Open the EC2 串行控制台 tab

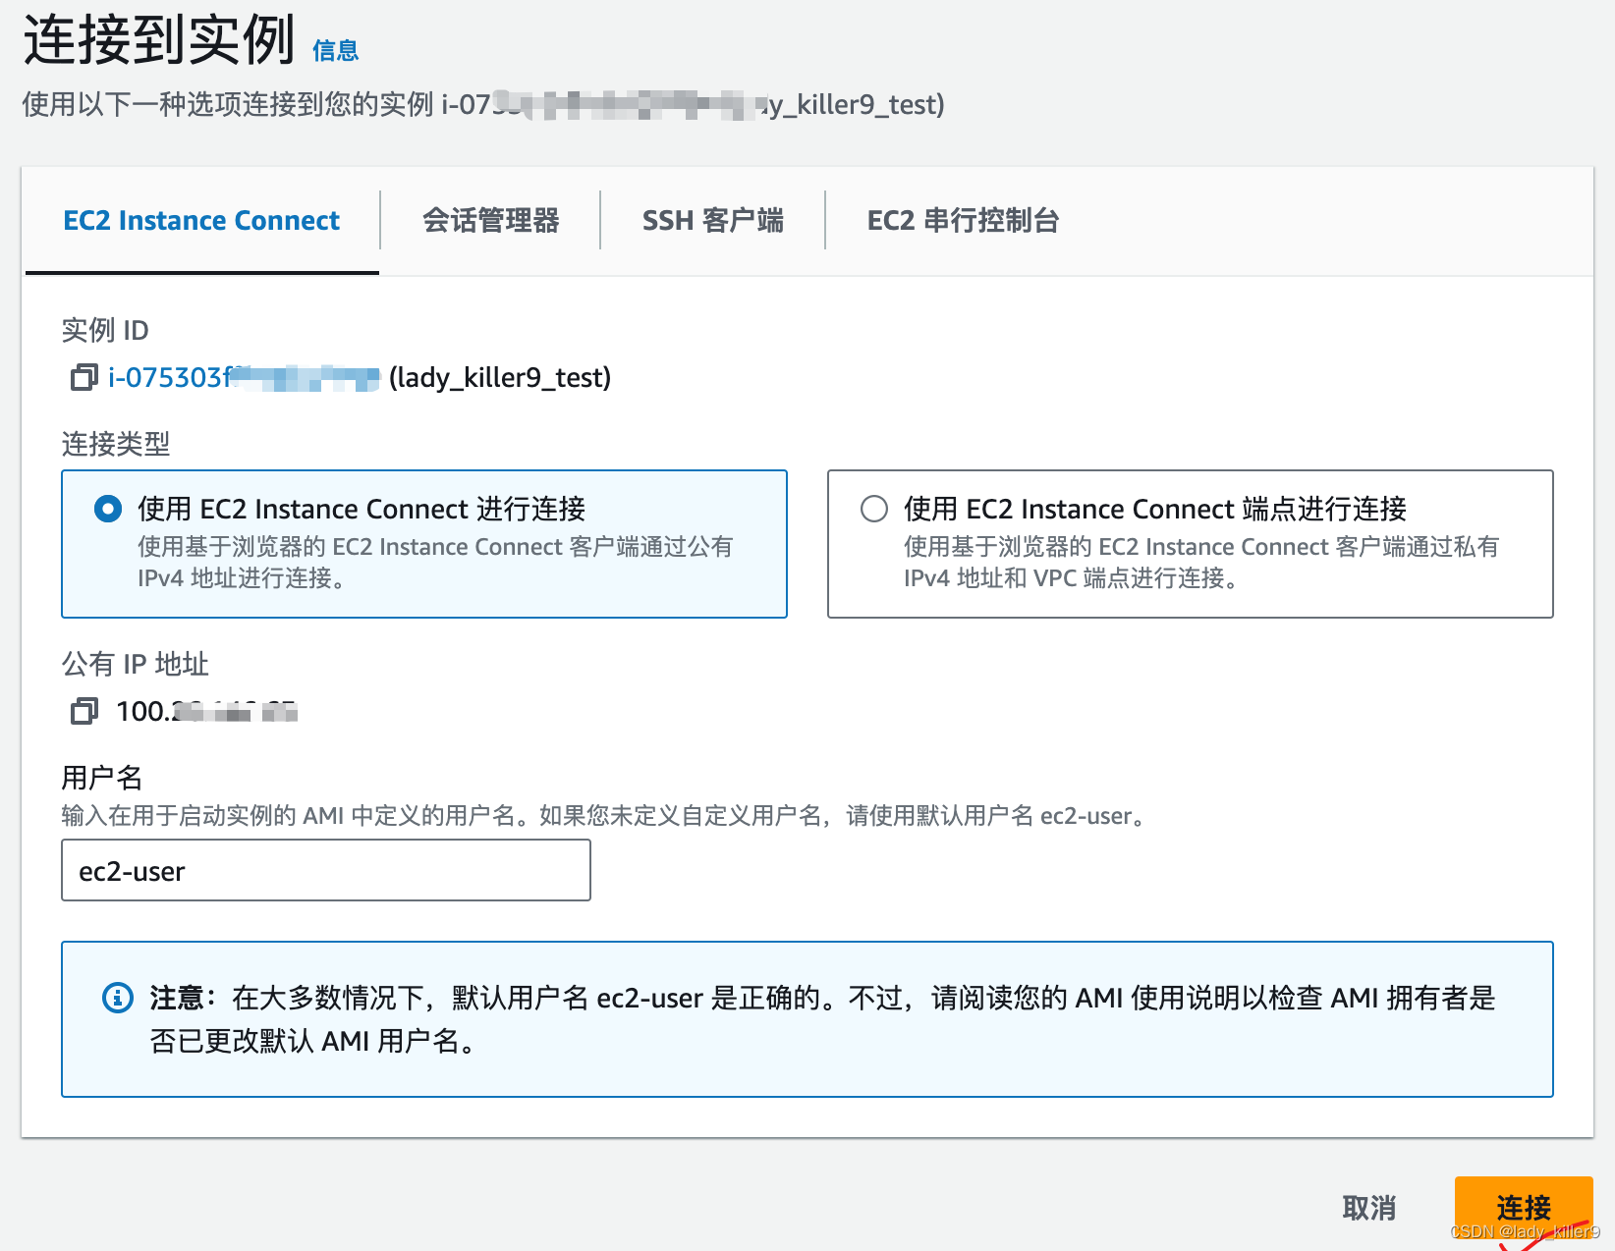pos(963,221)
